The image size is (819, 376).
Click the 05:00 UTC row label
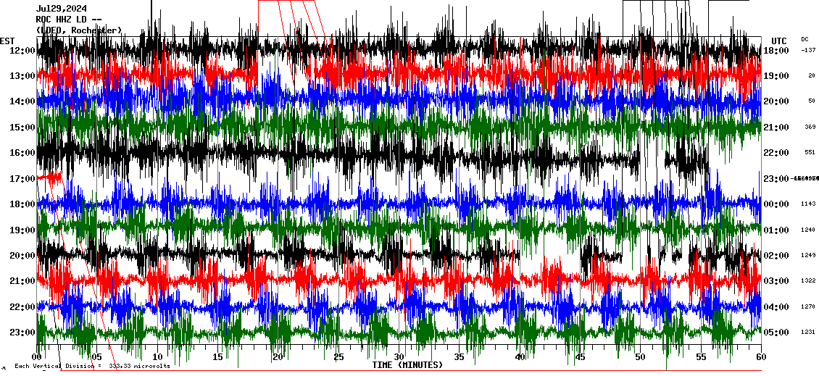click(x=776, y=333)
